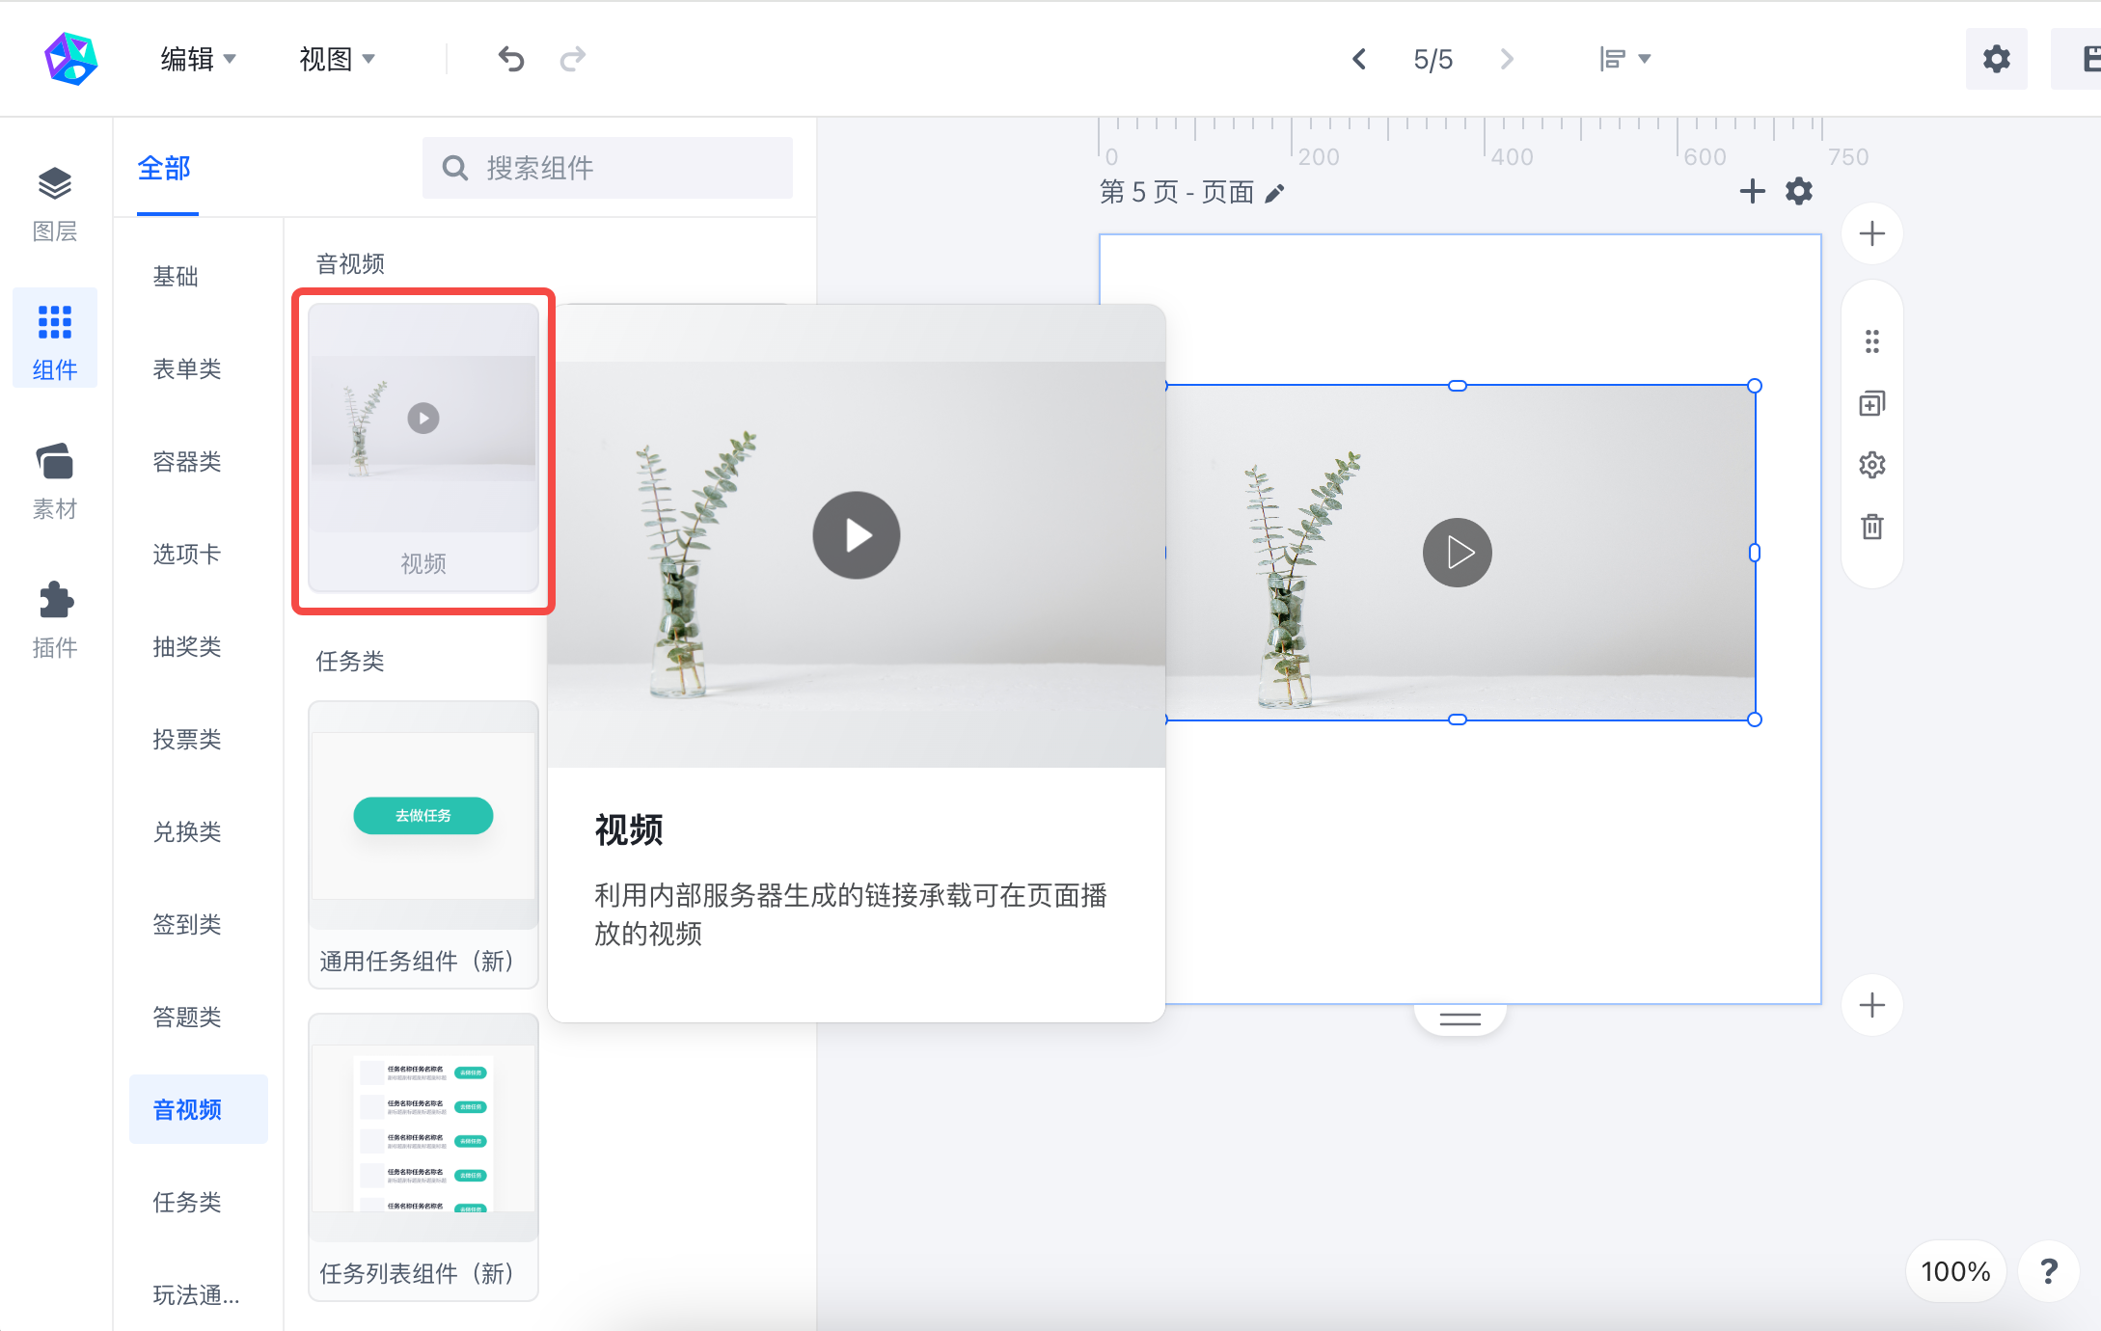This screenshot has height=1331, width=2101.
Task: Go to the next page using the right chevron
Action: click(1508, 60)
